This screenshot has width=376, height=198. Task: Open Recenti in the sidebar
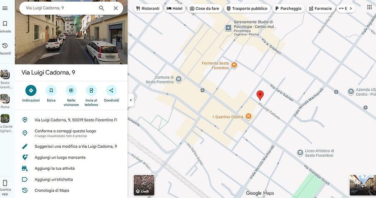[5, 49]
